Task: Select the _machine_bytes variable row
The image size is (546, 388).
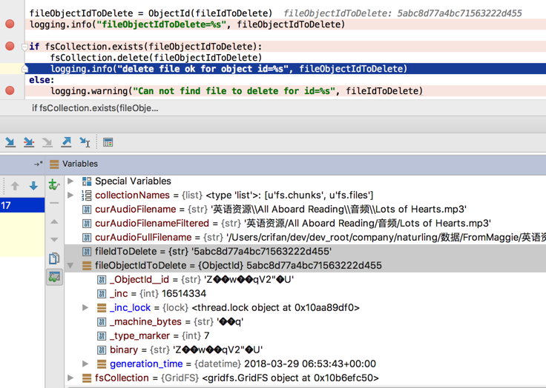Action: click(x=305, y=321)
